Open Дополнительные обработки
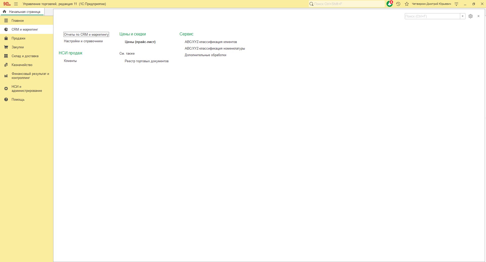The width and height of the screenshot is (486, 262). point(206,55)
